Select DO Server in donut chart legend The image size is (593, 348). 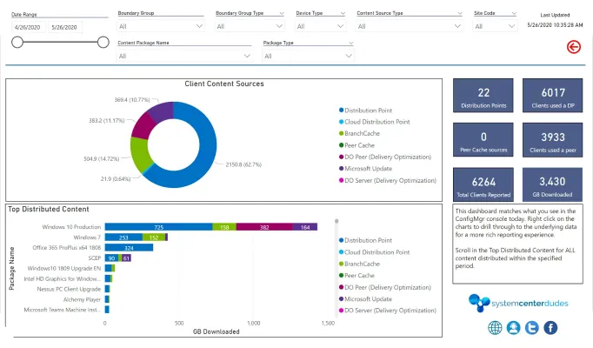point(390,180)
